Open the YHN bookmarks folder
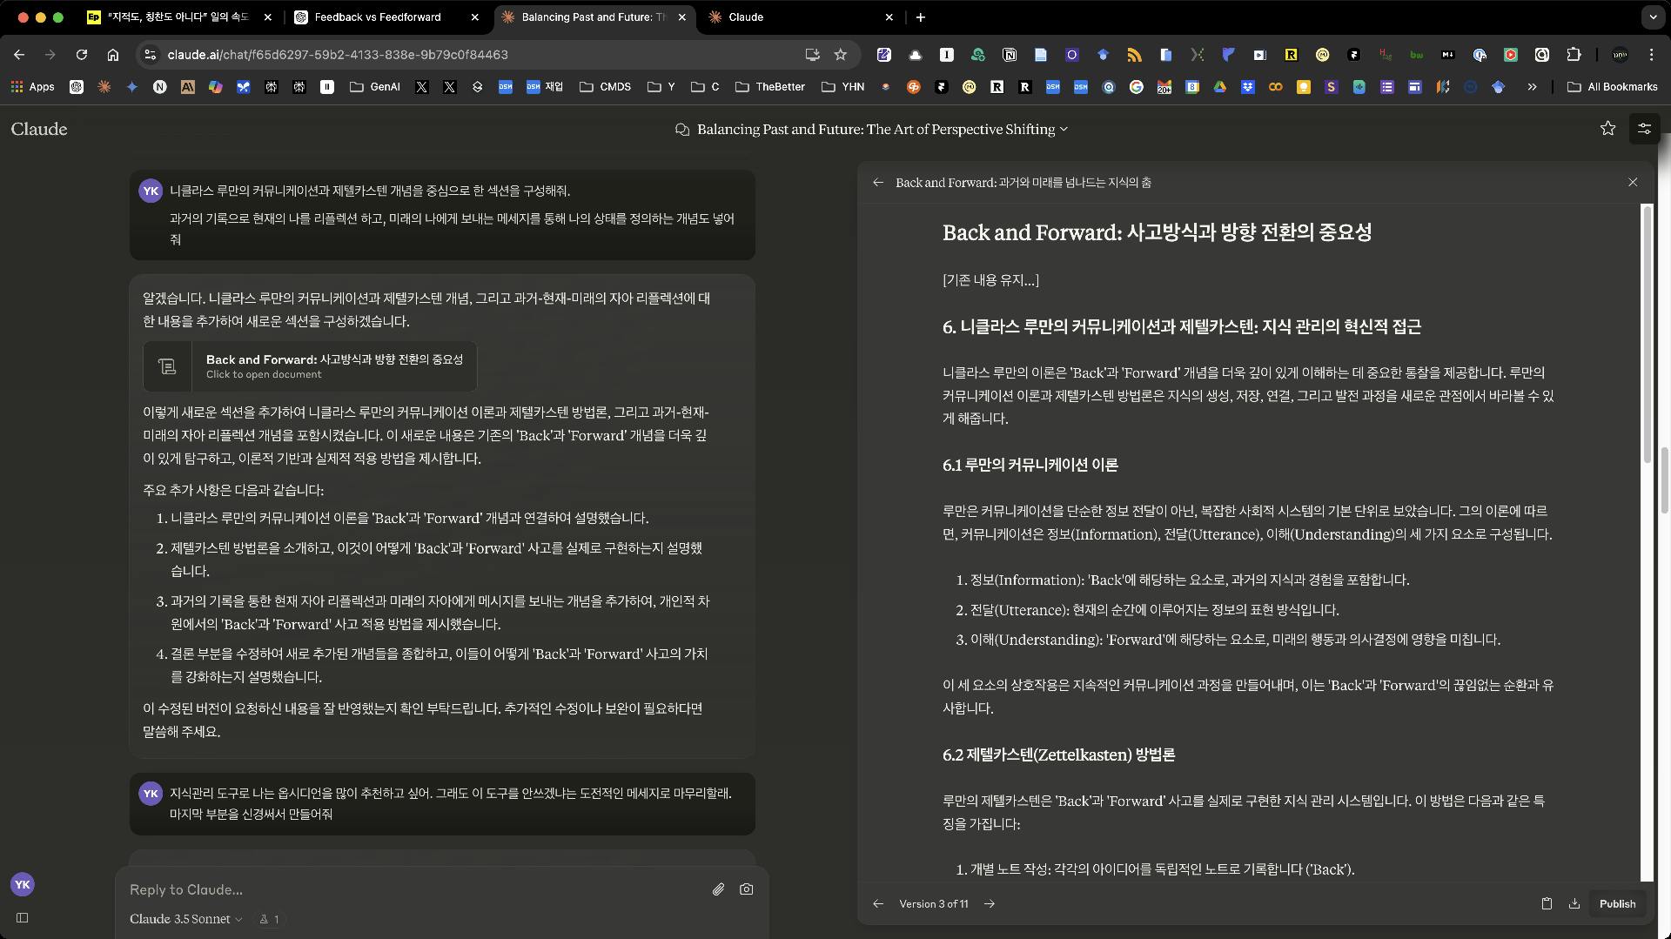The image size is (1671, 939). [843, 87]
